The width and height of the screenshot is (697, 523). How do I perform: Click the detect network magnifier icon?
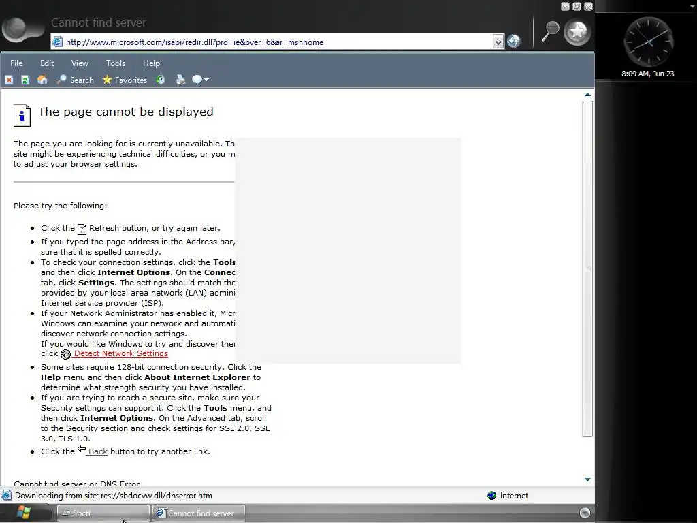click(66, 354)
